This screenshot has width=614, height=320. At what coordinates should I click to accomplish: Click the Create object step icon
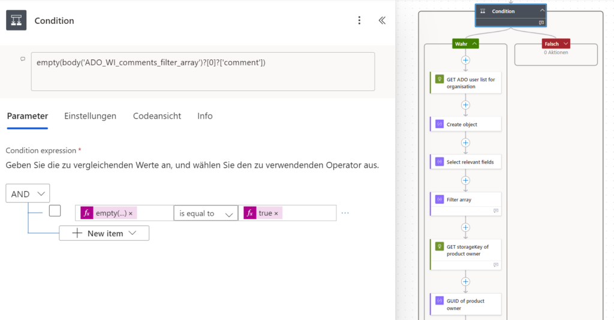point(440,124)
